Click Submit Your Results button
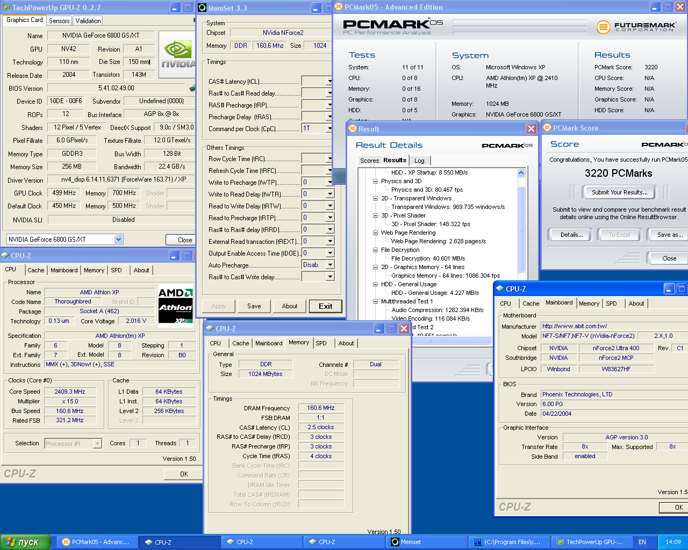Image resolution: width=688 pixels, height=550 pixels. 620,192
